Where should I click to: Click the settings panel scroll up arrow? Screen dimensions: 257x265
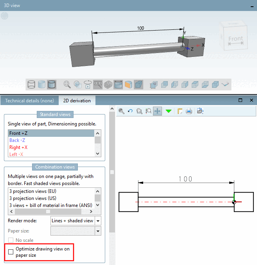(112, 109)
